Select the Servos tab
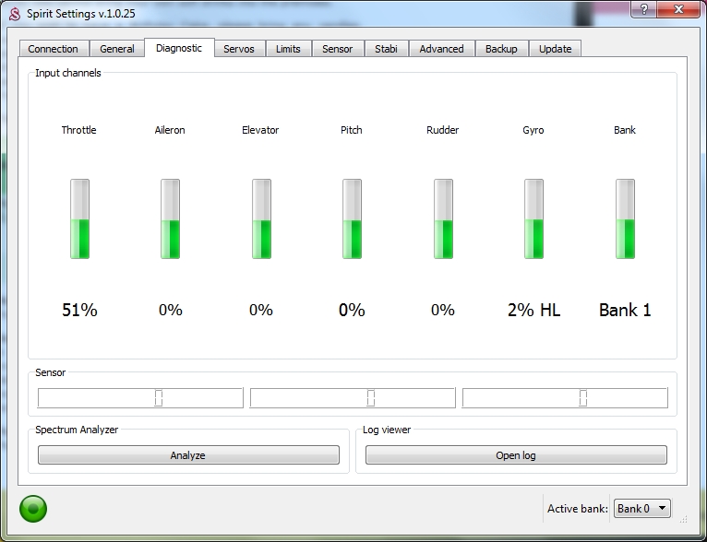 pos(239,49)
